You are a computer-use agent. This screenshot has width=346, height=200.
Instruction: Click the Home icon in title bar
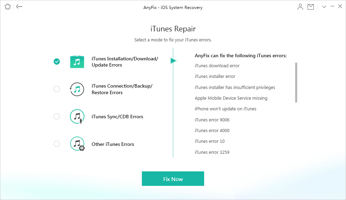[x=8, y=7]
